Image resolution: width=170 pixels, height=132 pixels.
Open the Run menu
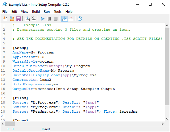47,12
